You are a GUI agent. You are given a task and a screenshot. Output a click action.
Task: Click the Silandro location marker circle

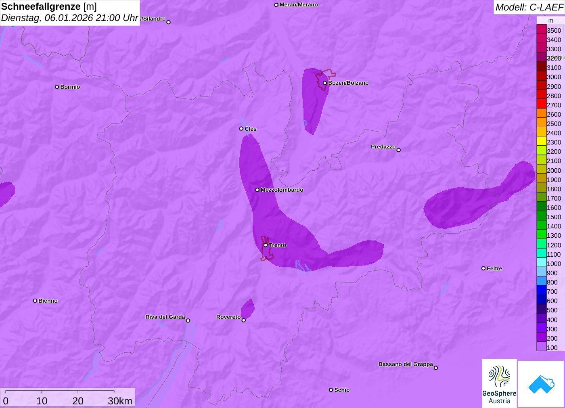tap(169, 22)
